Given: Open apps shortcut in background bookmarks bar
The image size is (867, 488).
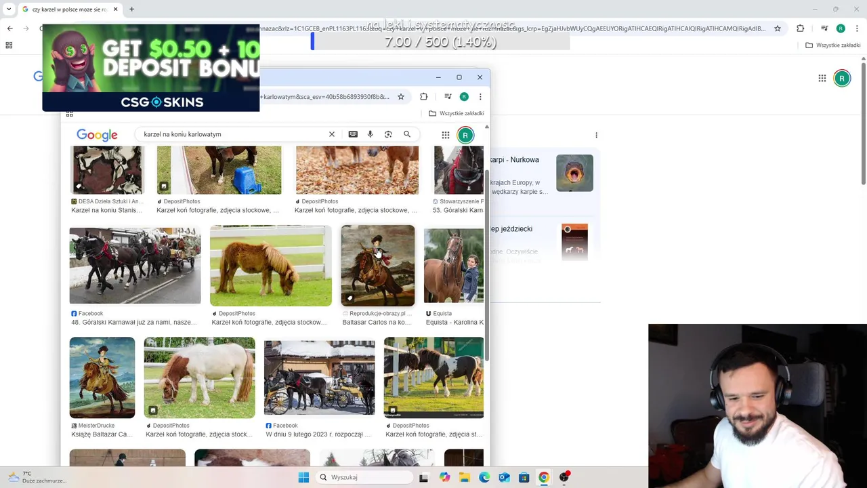Looking at the screenshot, I should (x=9, y=45).
